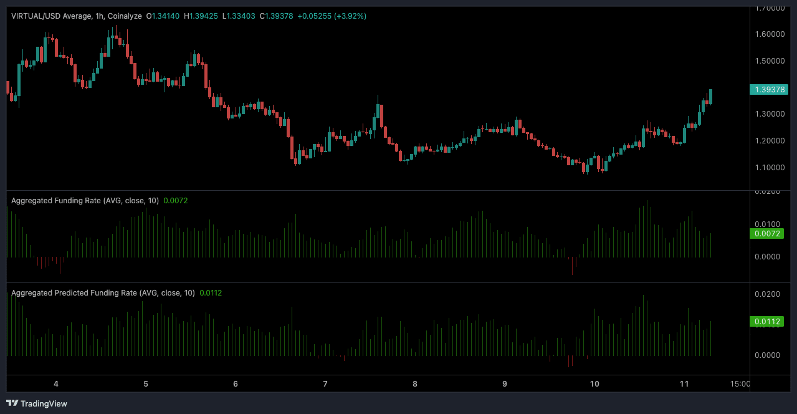
Task: Click the latest green candle on the price chart
Action: pos(710,97)
